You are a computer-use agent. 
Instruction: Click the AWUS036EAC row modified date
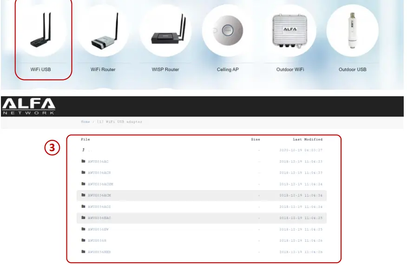point(301,218)
